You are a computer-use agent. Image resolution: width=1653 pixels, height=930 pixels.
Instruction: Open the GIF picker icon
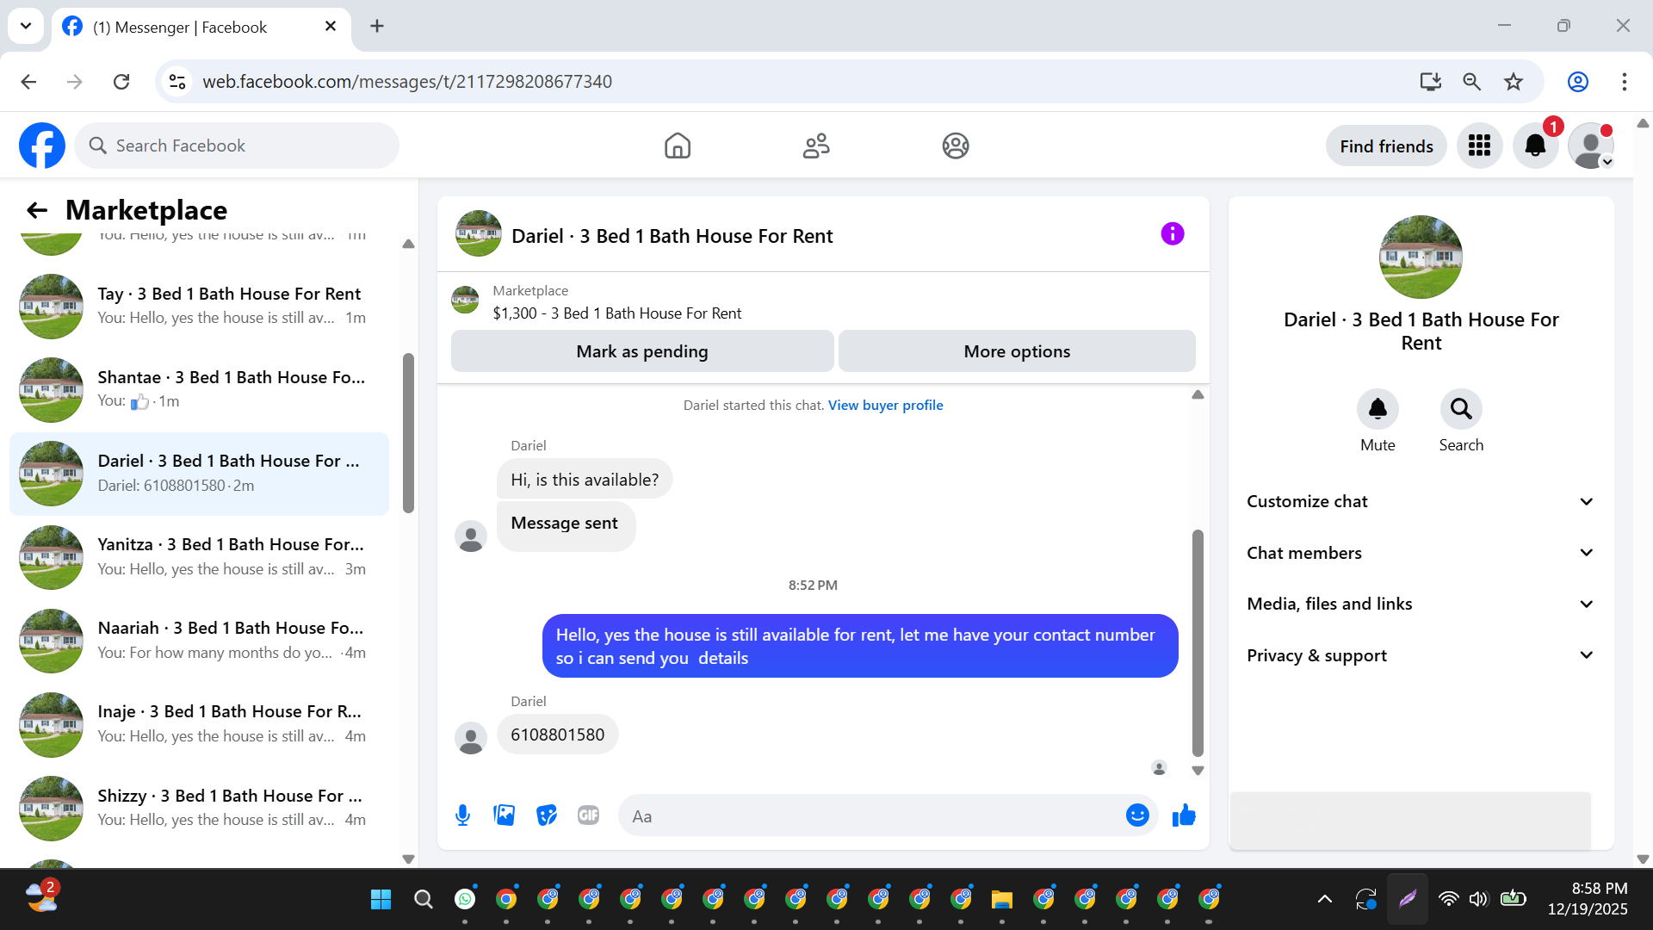click(x=588, y=815)
